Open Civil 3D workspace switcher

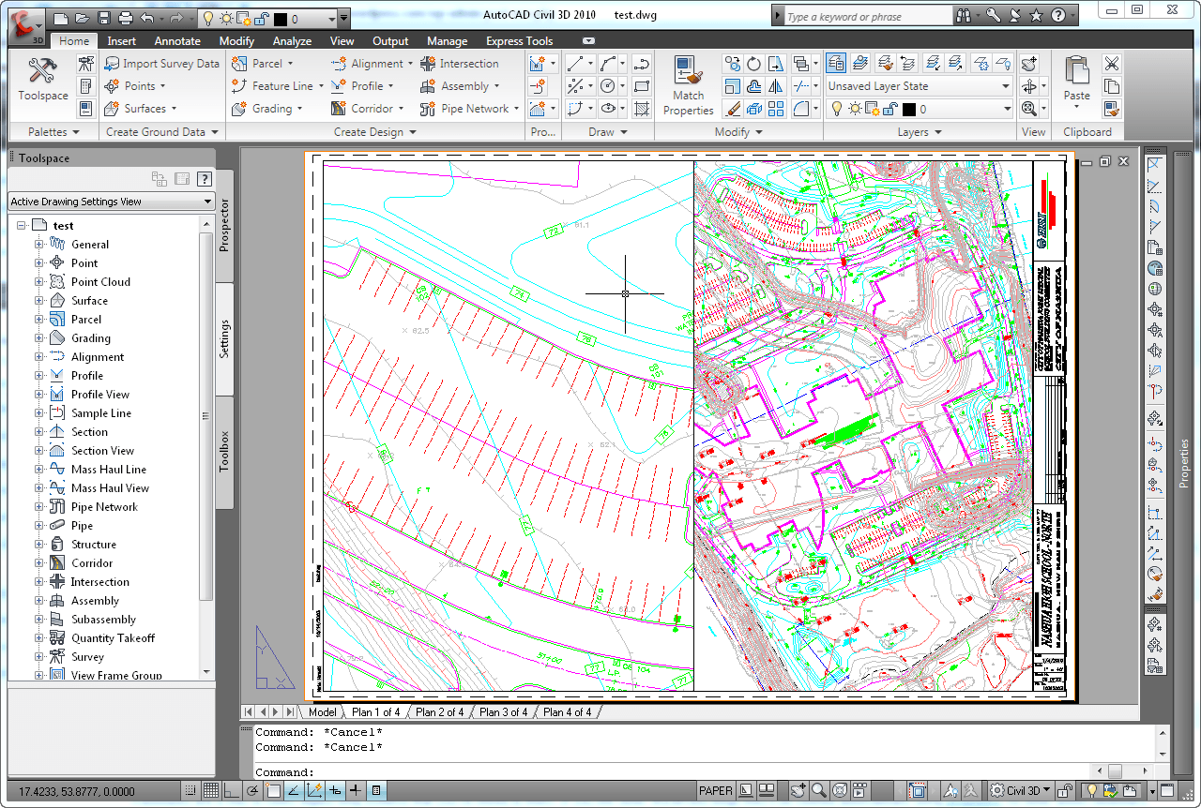click(x=1021, y=790)
